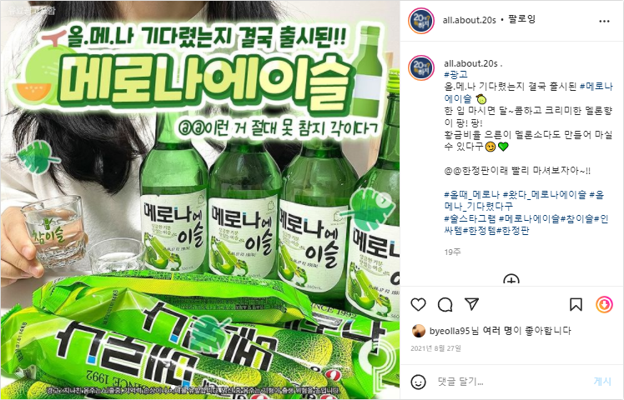Open the #술스타그램 hashtag
Image resolution: width=624 pixels, height=400 pixels.
470,218
